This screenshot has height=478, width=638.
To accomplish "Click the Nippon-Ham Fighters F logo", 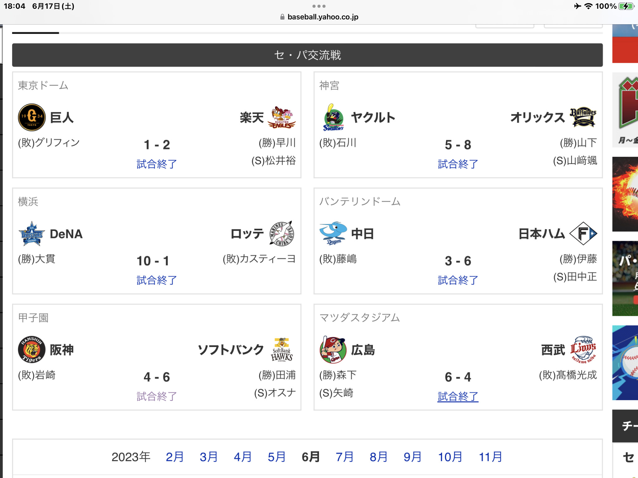I will (583, 234).
